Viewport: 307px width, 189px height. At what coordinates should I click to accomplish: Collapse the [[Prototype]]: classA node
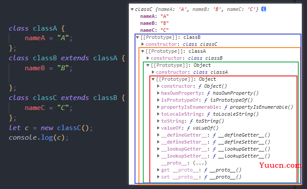tap(143, 51)
